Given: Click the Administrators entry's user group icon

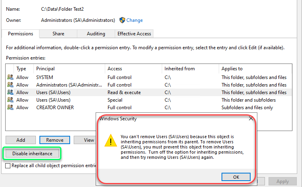Looking at the screenshot, I should pyautogui.click(x=10, y=85).
